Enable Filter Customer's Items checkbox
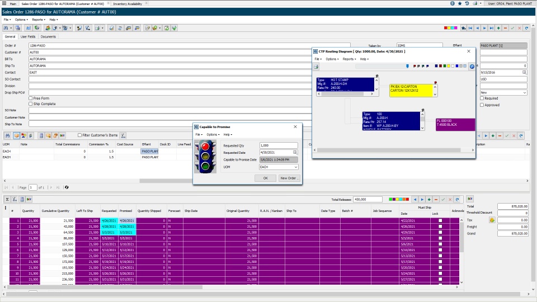 pos(79,135)
